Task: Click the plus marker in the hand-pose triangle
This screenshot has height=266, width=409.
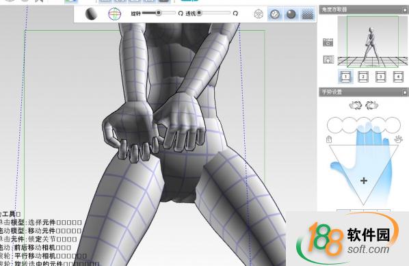Action: click(364, 181)
